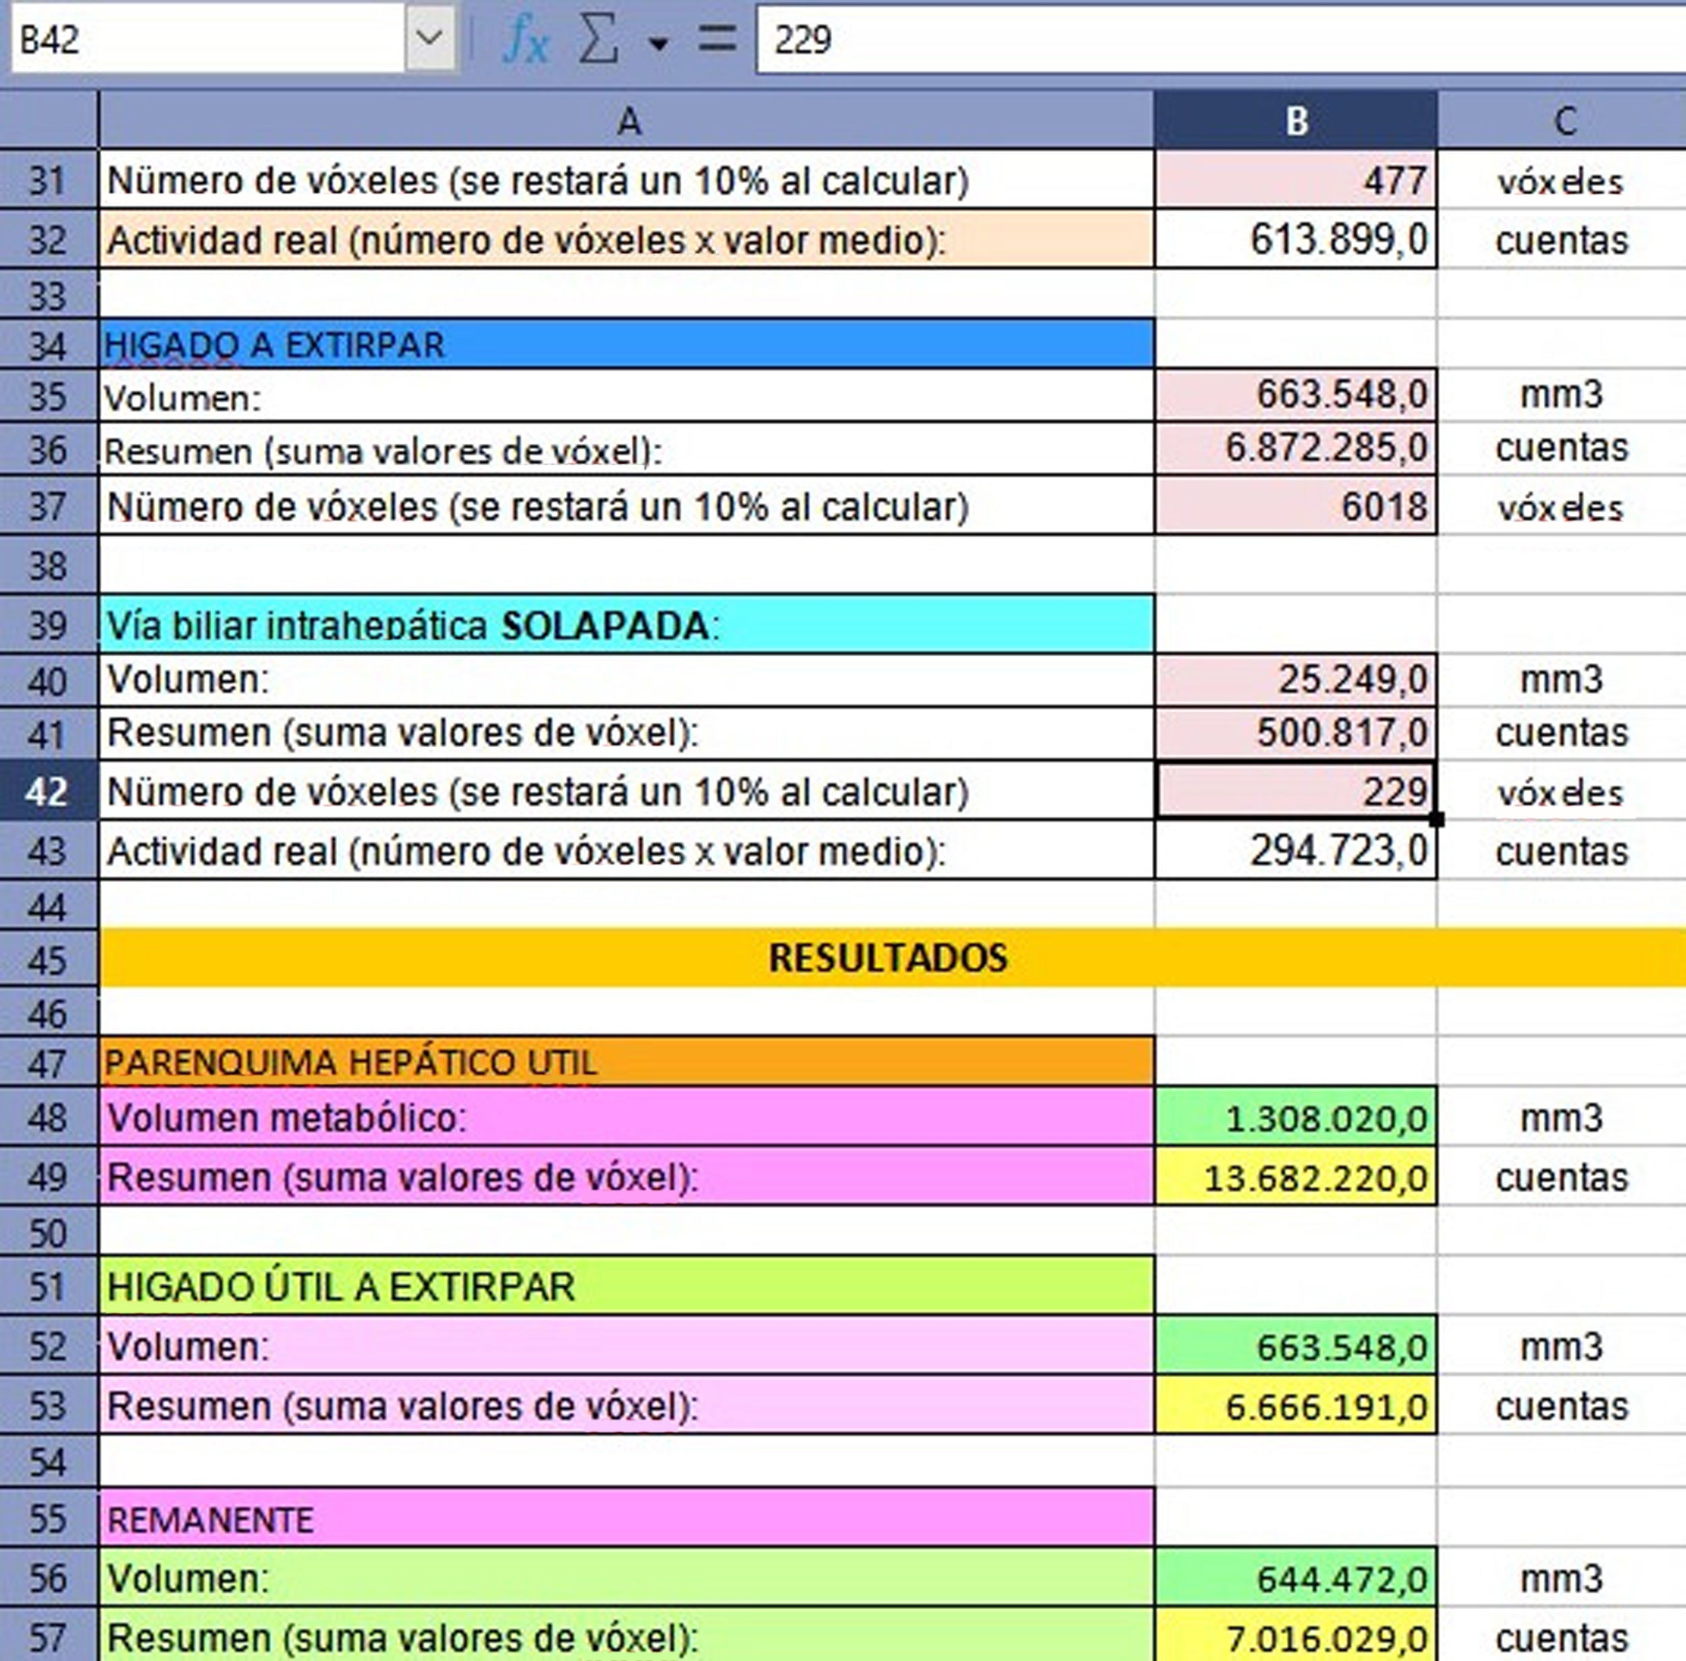Click the cyan Vía biliar intrahepática SOLAPADA cell
Screen dimensions: 1686x1661
(627, 624)
